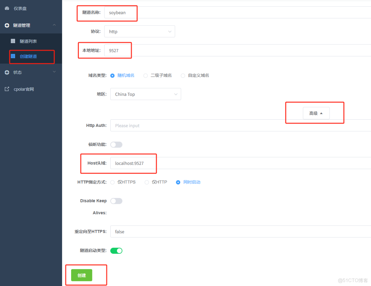The width and height of the screenshot is (371, 286).
Task: Expand the 状态 menu section
Action: tap(54, 72)
